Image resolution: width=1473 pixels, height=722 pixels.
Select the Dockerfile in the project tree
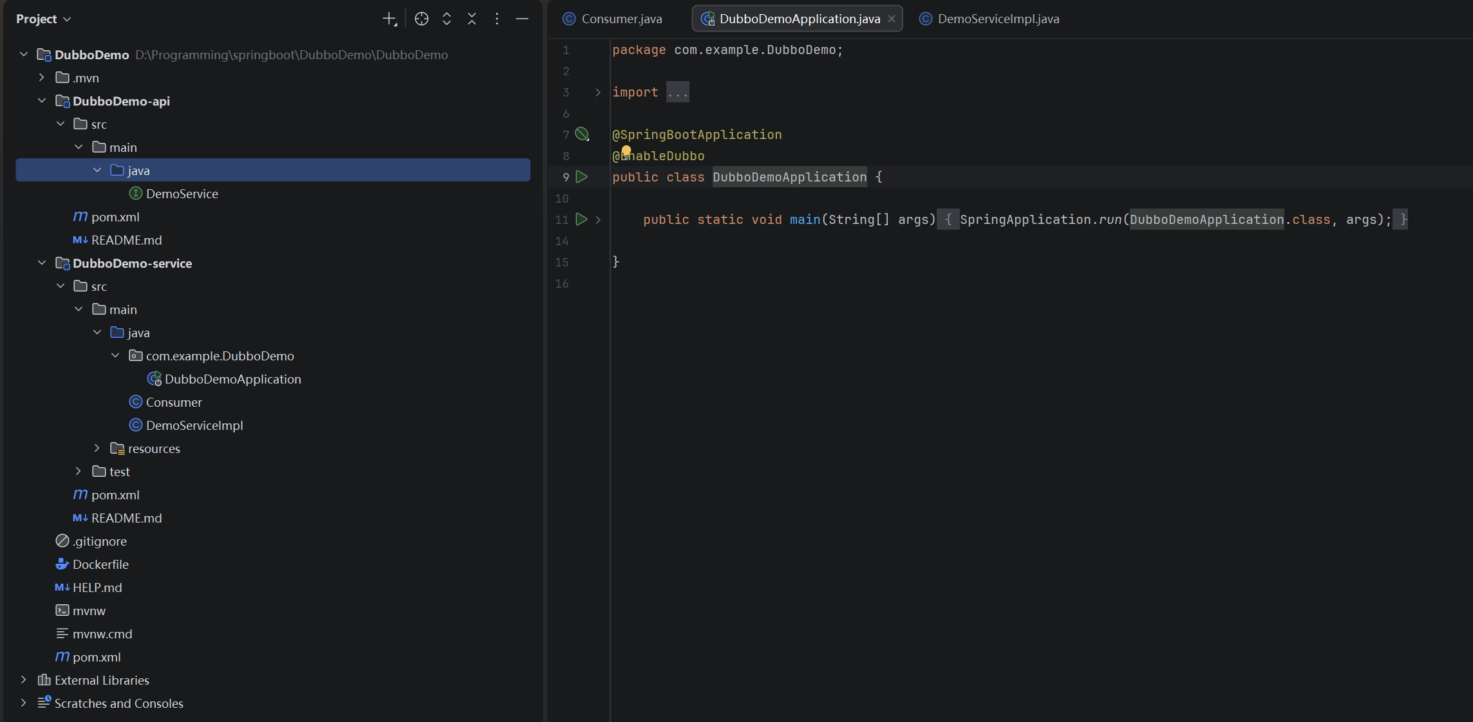click(100, 564)
